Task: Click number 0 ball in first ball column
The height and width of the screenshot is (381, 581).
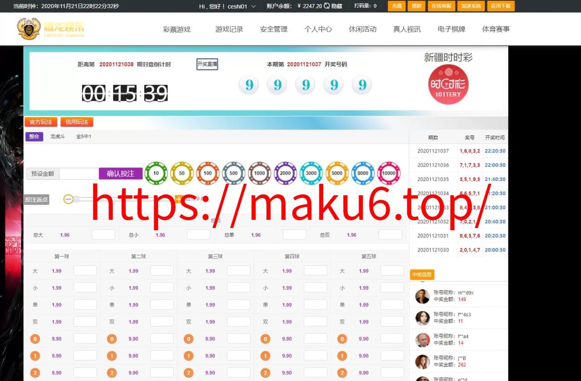Action: (x=35, y=339)
